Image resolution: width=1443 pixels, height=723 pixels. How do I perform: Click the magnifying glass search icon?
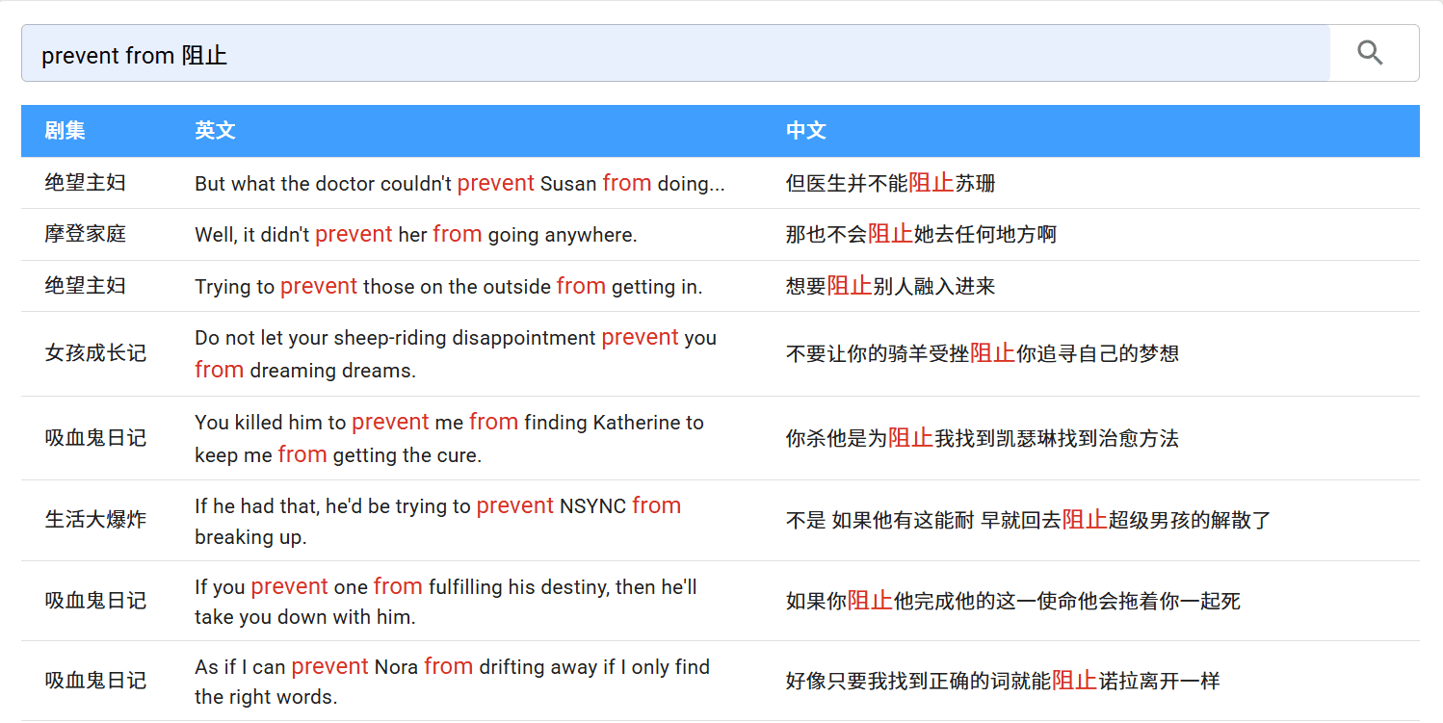coord(1370,53)
